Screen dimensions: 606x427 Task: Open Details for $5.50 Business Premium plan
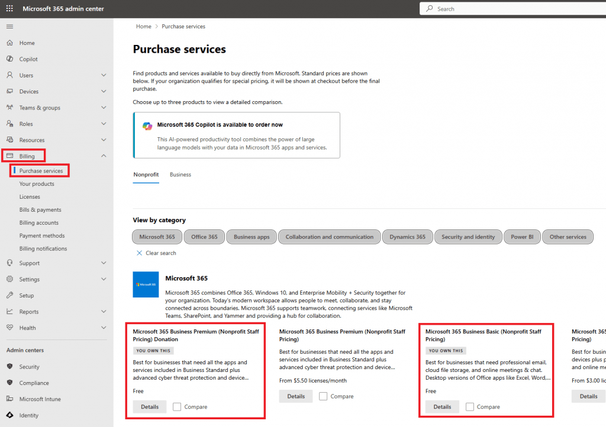point(296,396)
